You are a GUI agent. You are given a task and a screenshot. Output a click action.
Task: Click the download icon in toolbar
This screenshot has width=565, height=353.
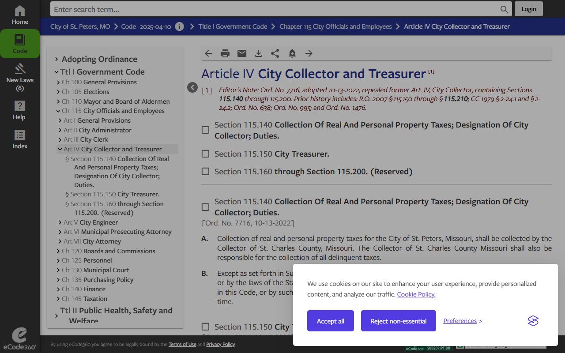259,53
